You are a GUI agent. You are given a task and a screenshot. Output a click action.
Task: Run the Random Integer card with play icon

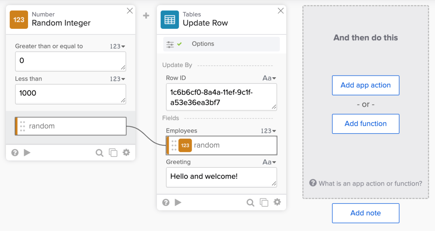click(x=27, y=152)
